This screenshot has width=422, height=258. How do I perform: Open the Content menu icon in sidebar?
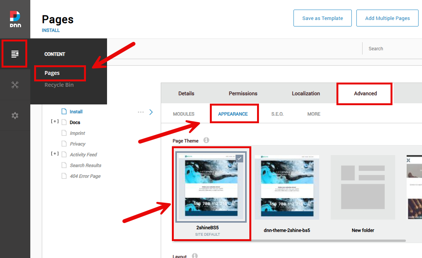click(15, 54)
